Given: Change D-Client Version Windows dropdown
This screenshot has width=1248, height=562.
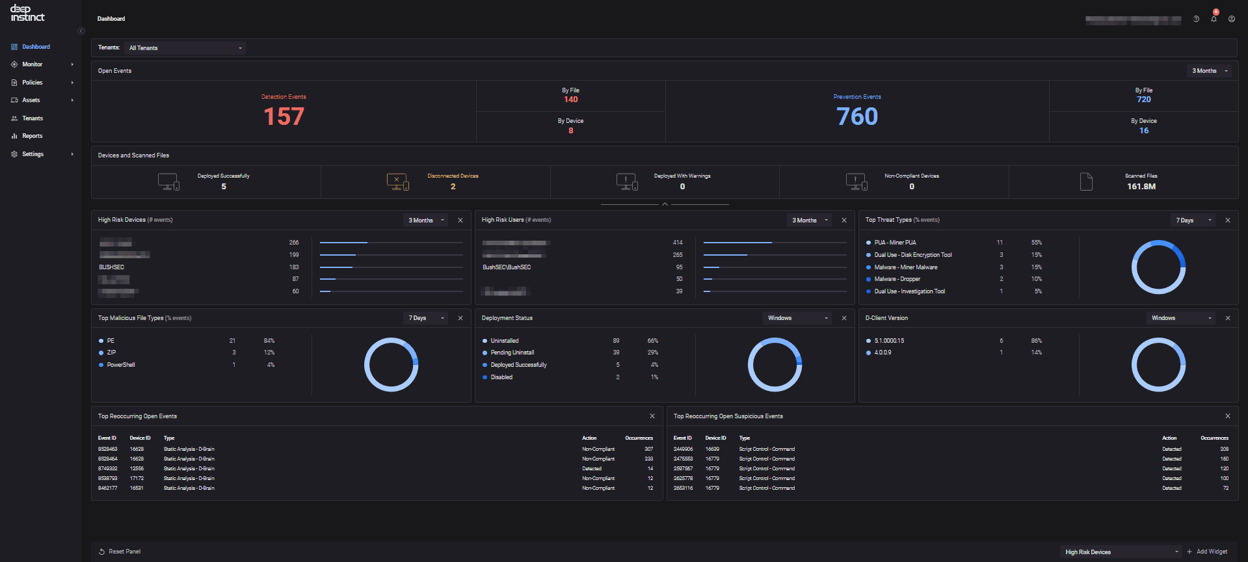Looking at the screenshot, I should [x=1181, y=318].
